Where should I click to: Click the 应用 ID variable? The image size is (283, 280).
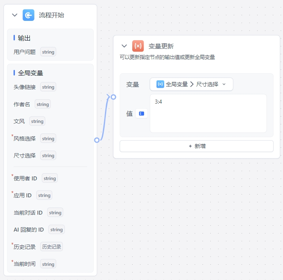(22, 195)
